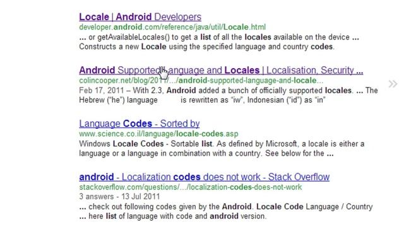Click the colincooper.net blog URL text

[x=201, y=81]
